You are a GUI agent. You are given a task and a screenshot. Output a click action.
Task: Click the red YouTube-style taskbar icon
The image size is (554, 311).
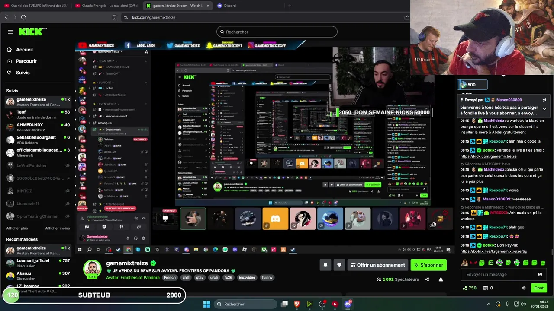tap(335, 304)
